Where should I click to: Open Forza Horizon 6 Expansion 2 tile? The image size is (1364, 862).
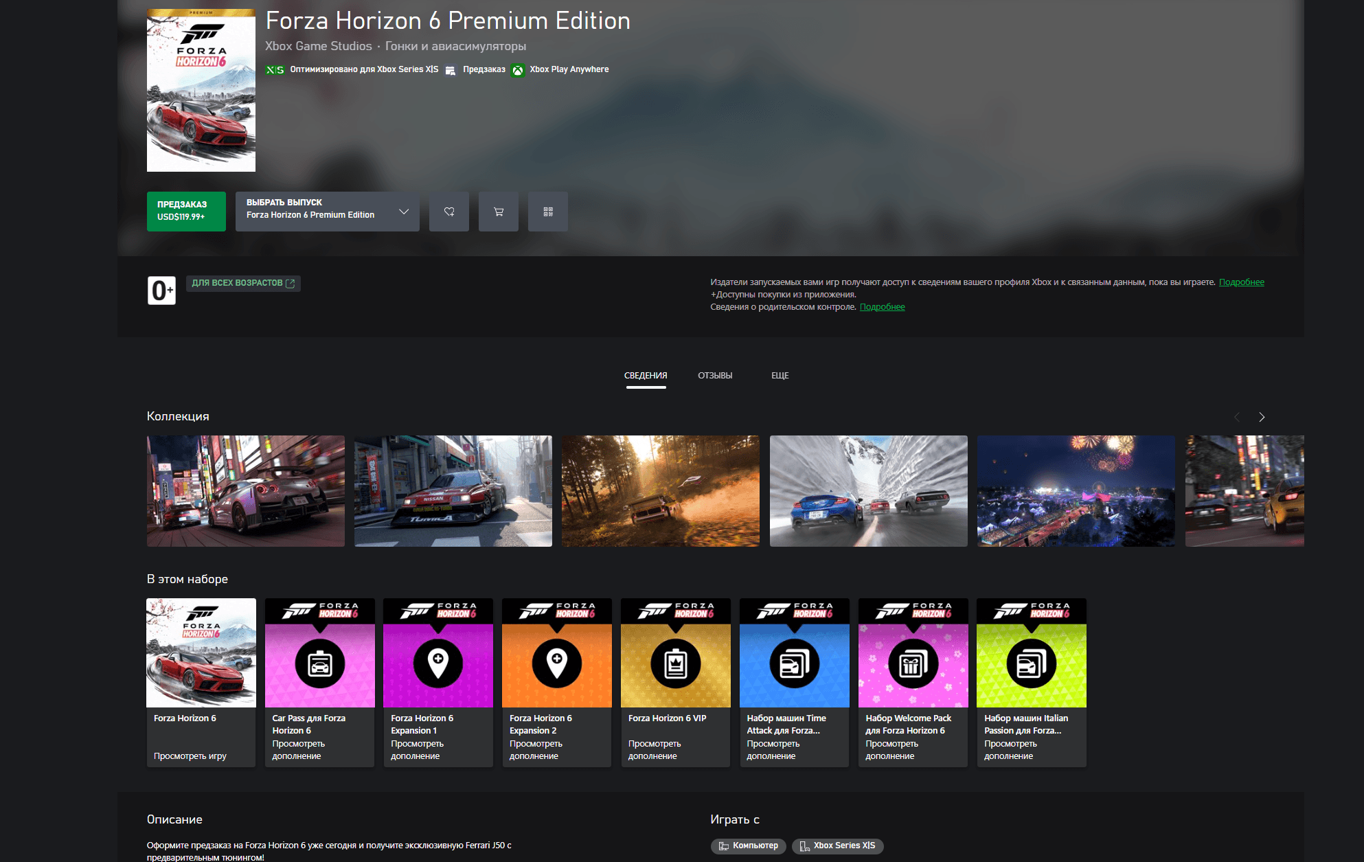pyautogui.click(x=557, y=682)
